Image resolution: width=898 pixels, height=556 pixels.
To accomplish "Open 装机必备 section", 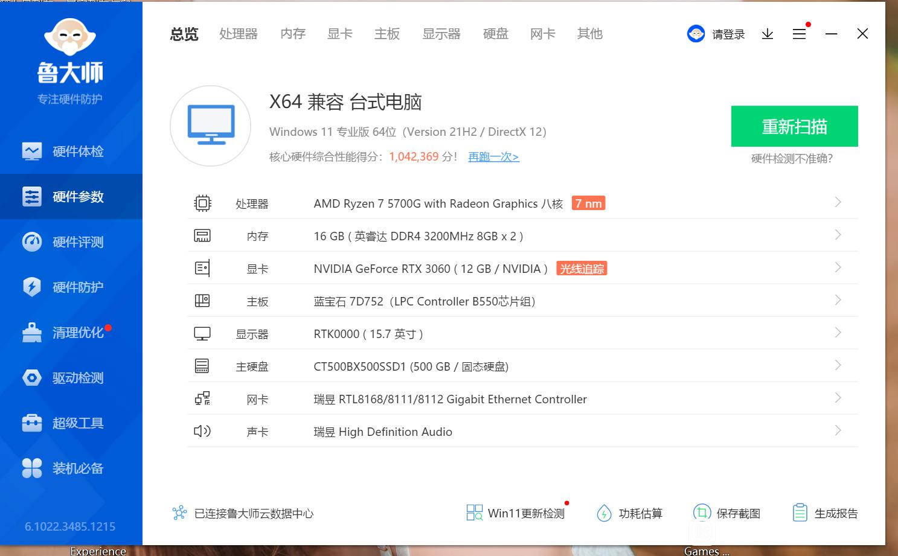I will click(x=71, y=468).
